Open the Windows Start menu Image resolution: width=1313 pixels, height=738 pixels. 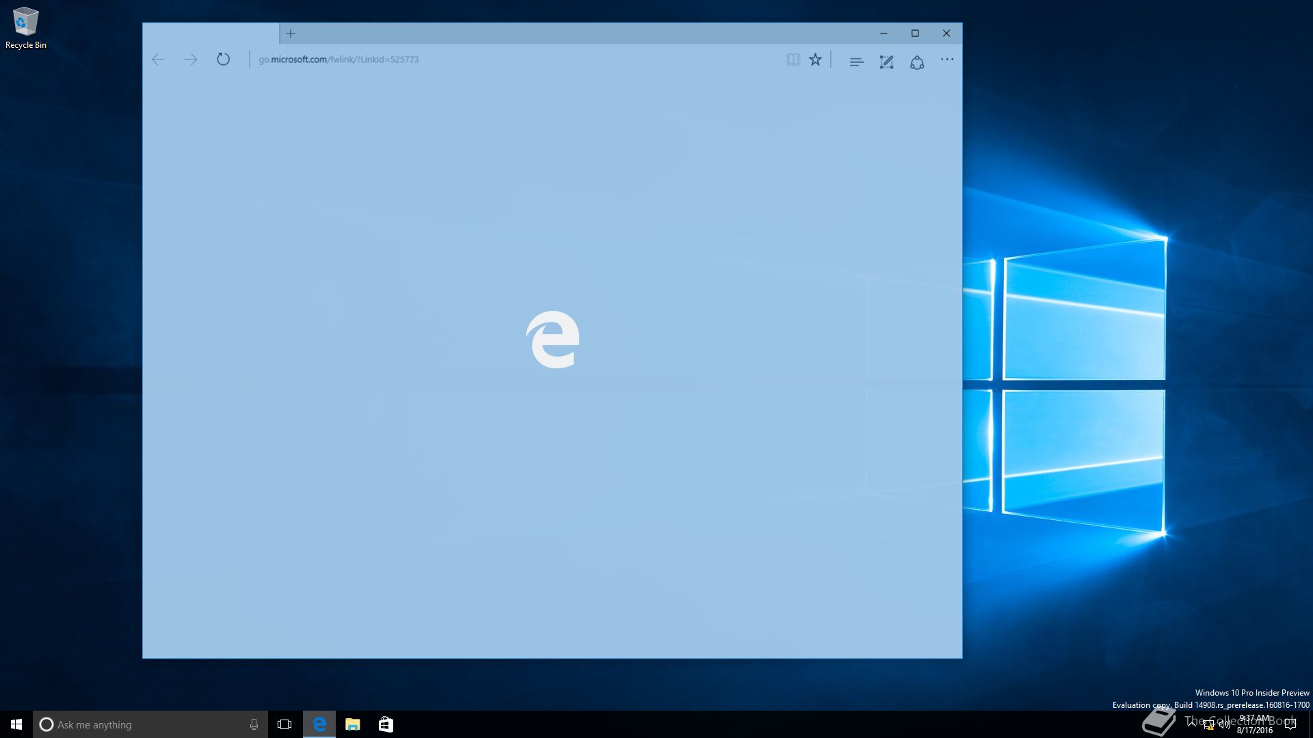coord(16,724)
